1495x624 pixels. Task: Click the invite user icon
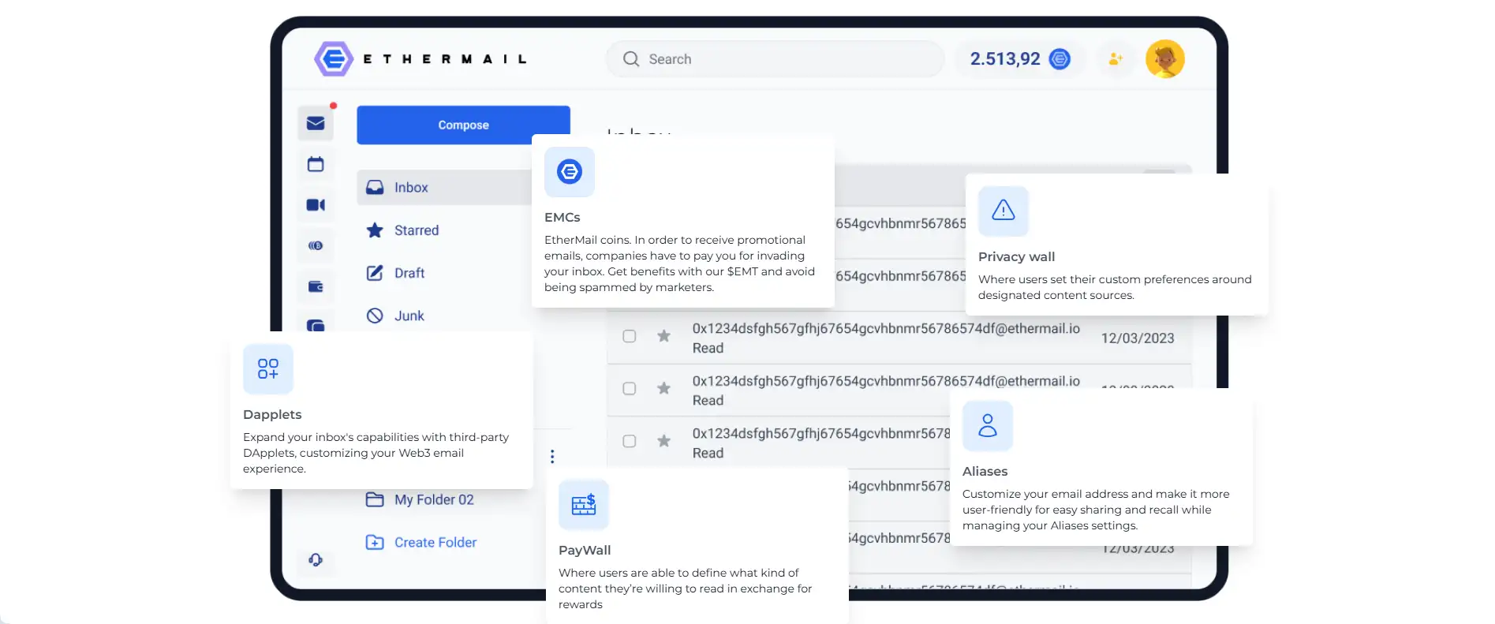click(1116, 59)
